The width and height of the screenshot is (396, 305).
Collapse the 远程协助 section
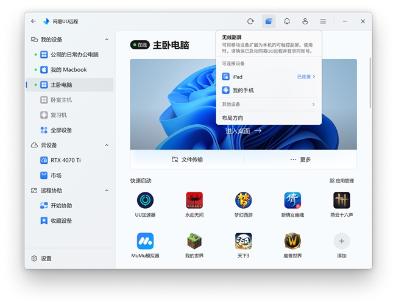coord(107,191)
